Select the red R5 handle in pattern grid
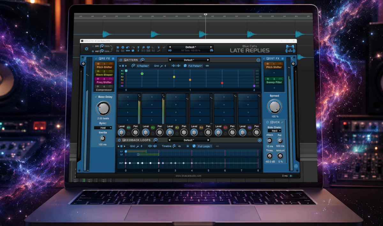Viewport: 383px width, 226px height. click(x=222, y=83)
